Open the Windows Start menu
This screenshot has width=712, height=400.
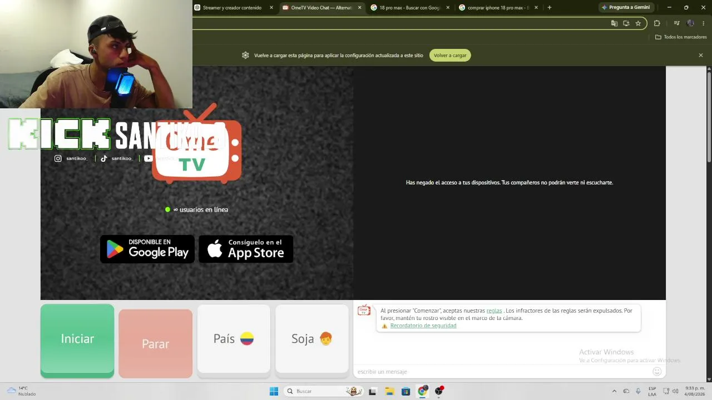pyautogui.click(x=274, y=391)
